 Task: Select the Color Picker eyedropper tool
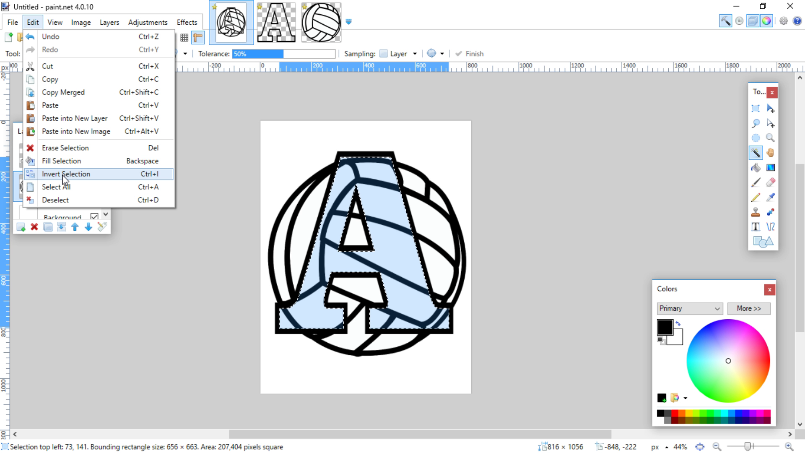click(x=771, y=197)
